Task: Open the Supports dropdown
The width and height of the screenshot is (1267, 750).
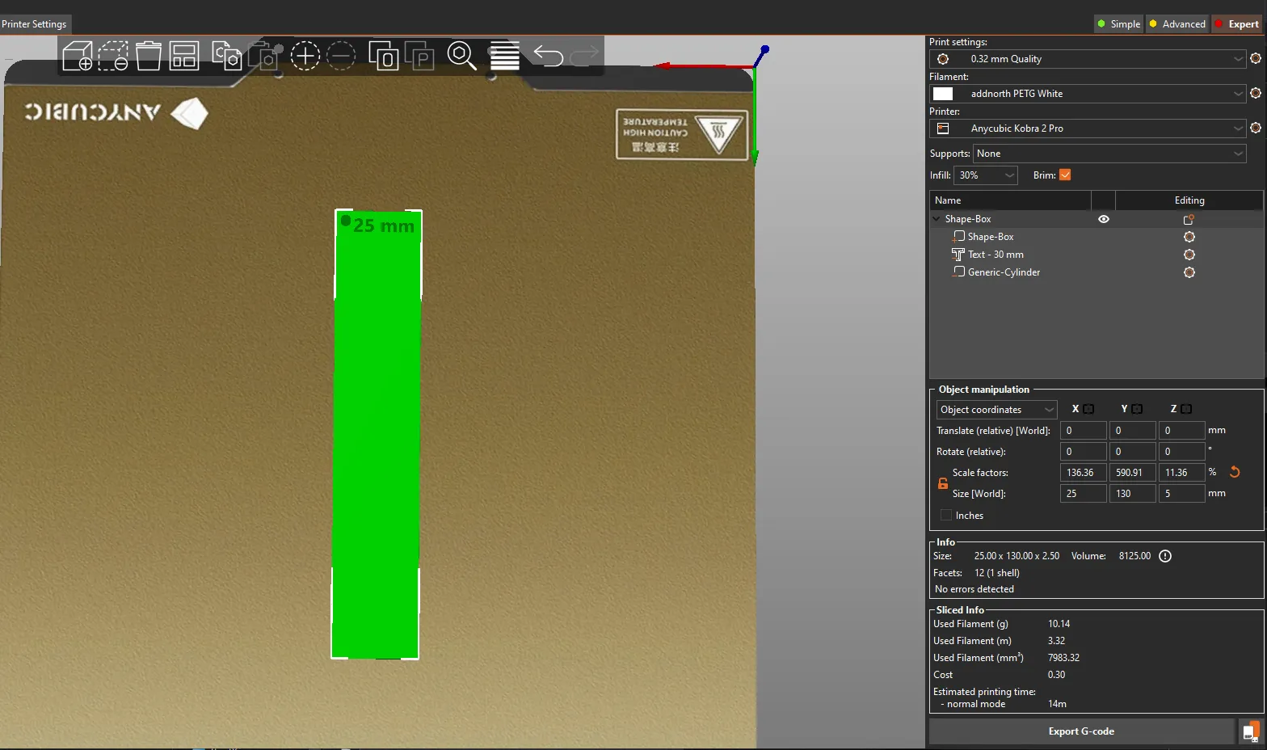Action: (x=1109, y=154)
